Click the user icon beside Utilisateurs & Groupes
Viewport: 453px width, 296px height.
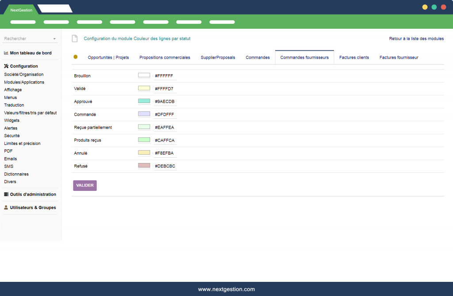(6, 208)
